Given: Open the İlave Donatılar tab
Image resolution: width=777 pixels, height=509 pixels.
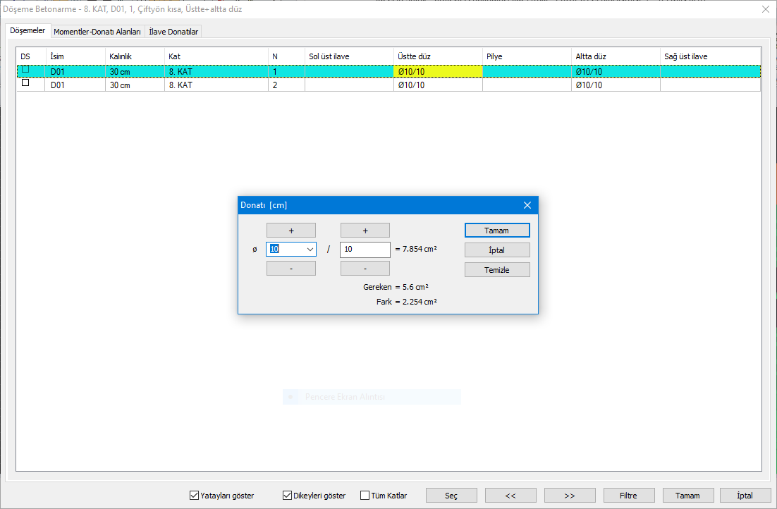Looking at the screenshot, I should 174,32.
